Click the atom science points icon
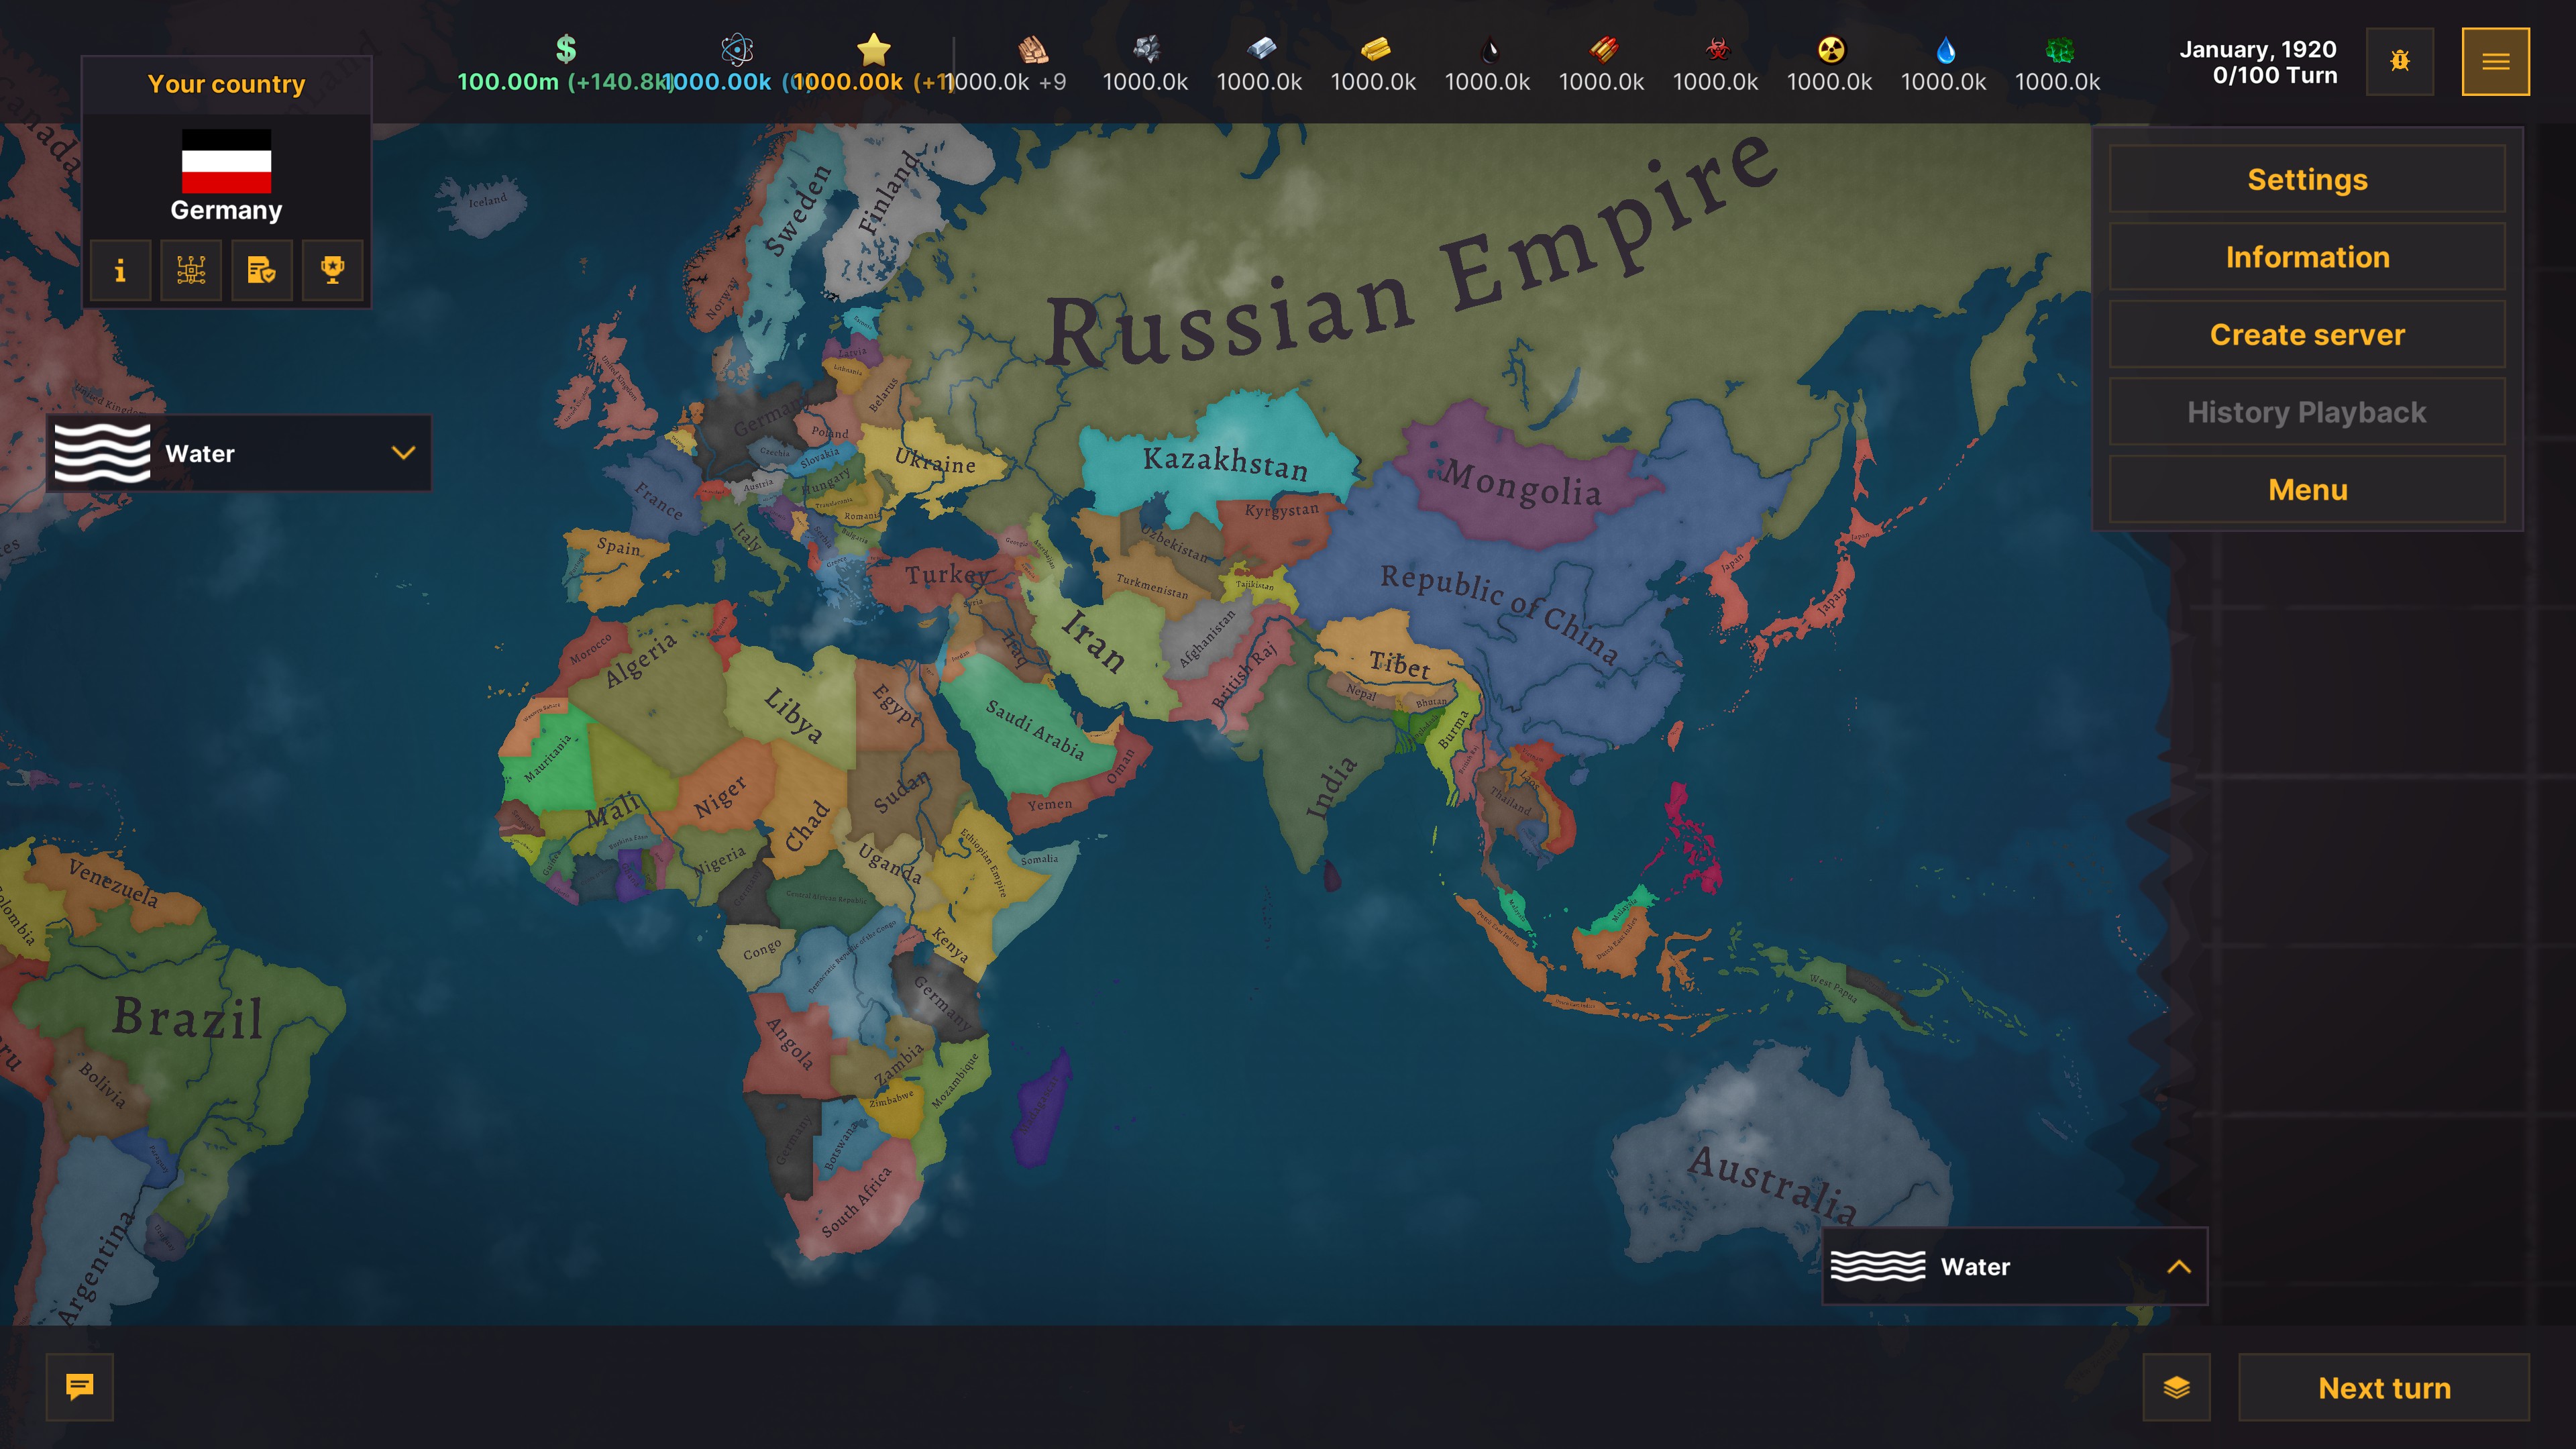 [x=737, y=49]
